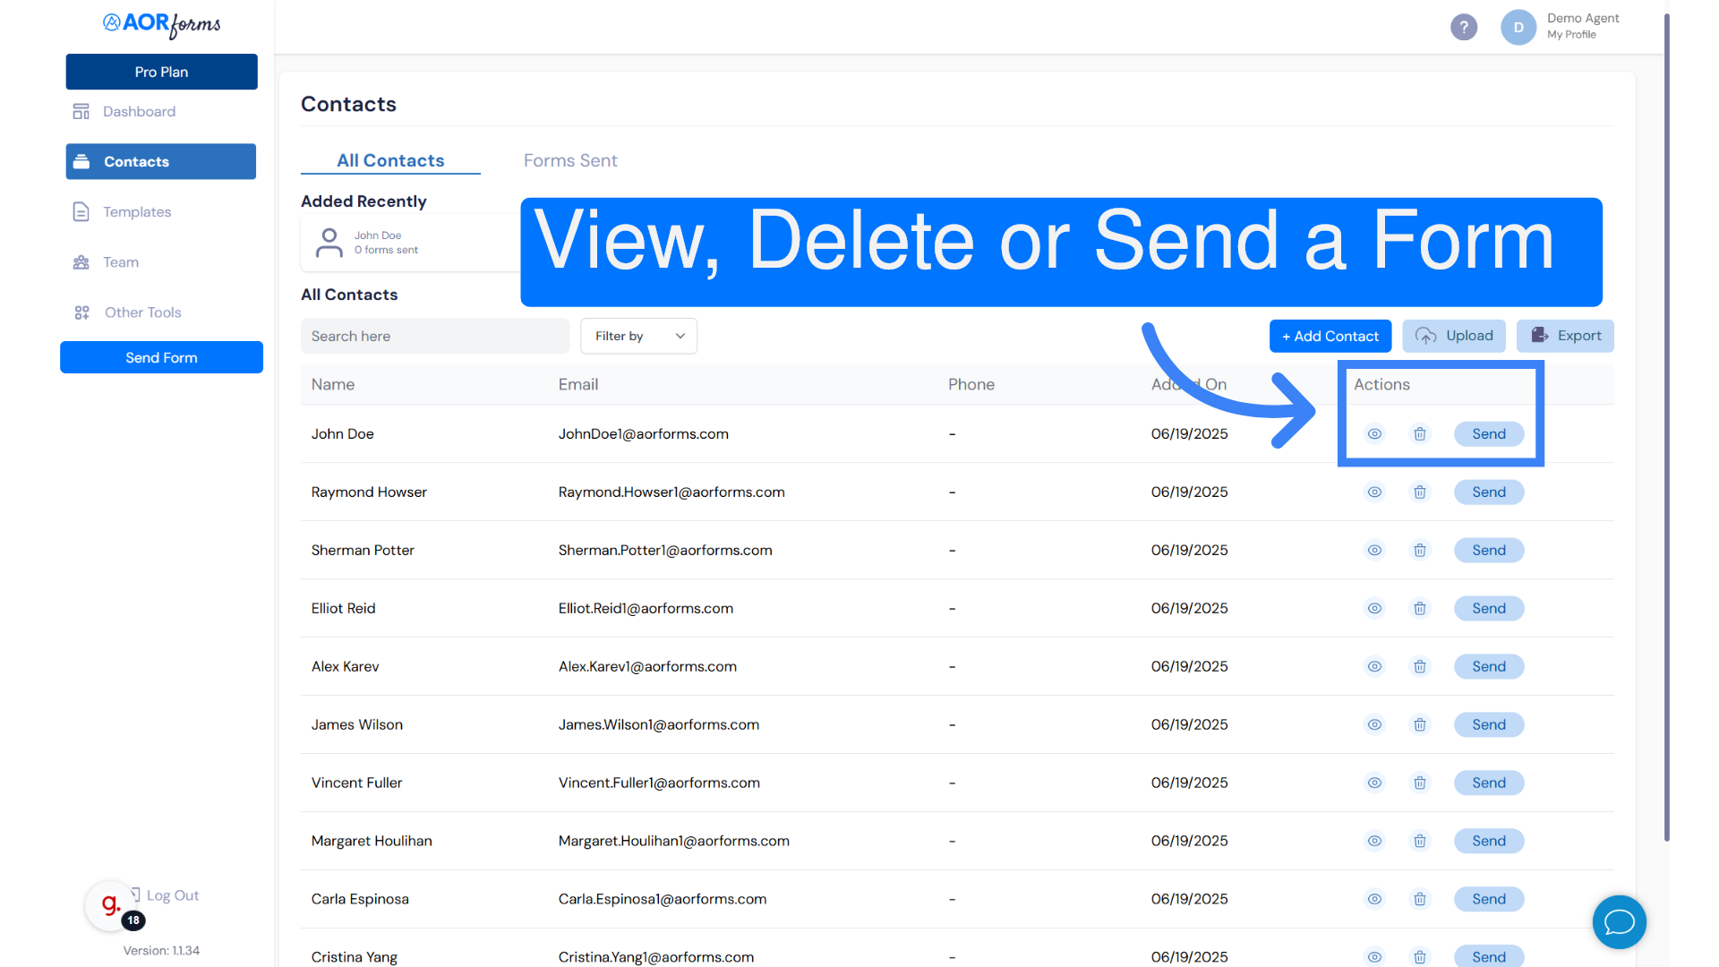Open Other Tools in the sidebar

pos(142,312)
